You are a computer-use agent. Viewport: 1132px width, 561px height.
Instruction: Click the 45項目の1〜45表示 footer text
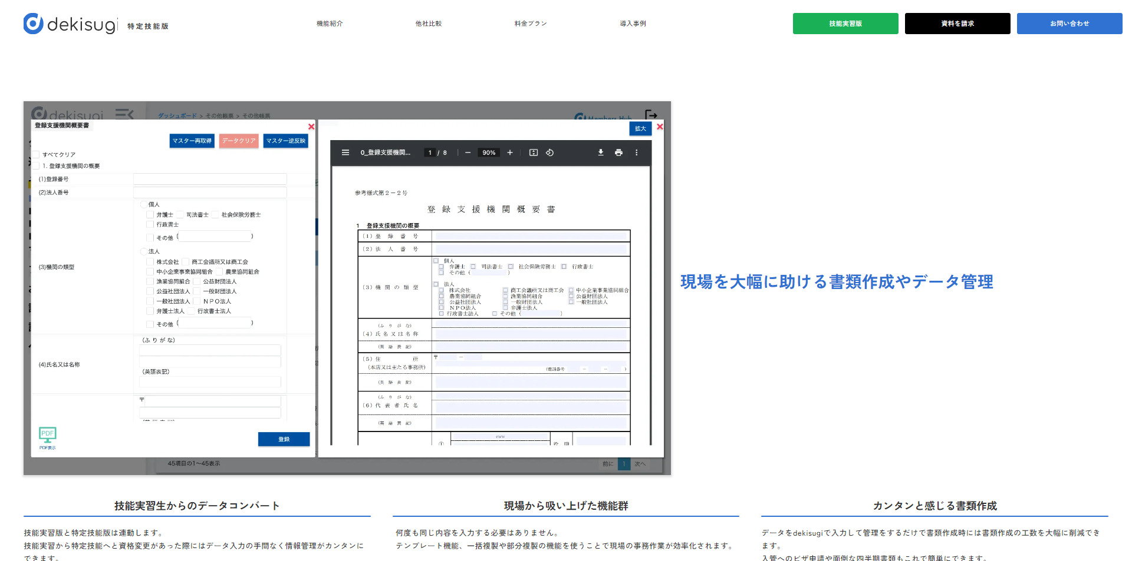pos(193,464)
